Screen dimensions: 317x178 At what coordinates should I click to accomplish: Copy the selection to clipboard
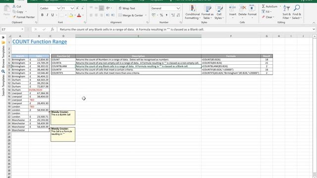[x=18, y=12]
